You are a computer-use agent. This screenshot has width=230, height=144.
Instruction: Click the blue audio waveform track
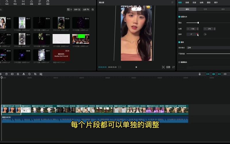click(x=95, y=120)
